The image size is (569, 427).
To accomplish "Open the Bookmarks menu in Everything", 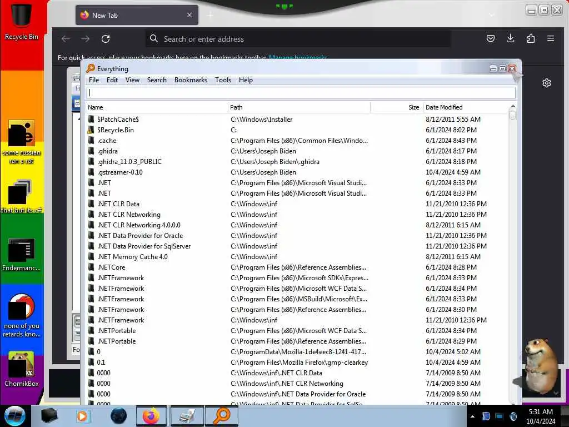I will click(x=191, y=80).
